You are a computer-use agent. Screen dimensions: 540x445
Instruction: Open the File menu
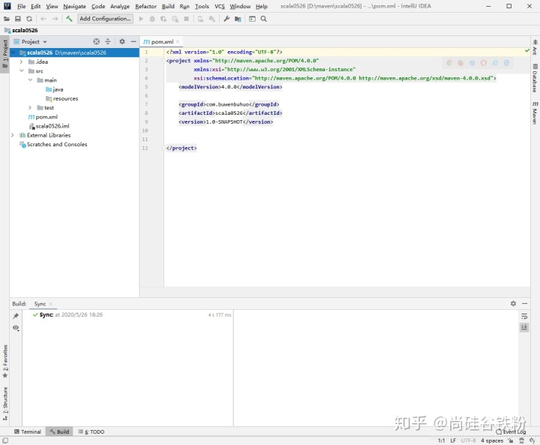pos(21,6)
